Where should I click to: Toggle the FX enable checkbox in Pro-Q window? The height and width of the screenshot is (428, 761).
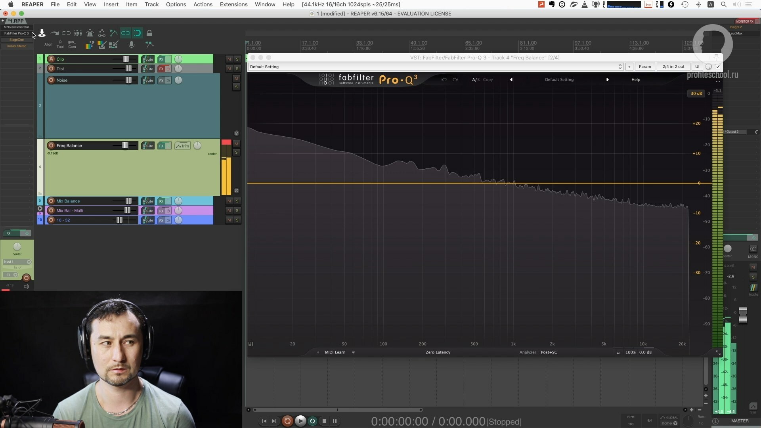click(x=718, y=67)
